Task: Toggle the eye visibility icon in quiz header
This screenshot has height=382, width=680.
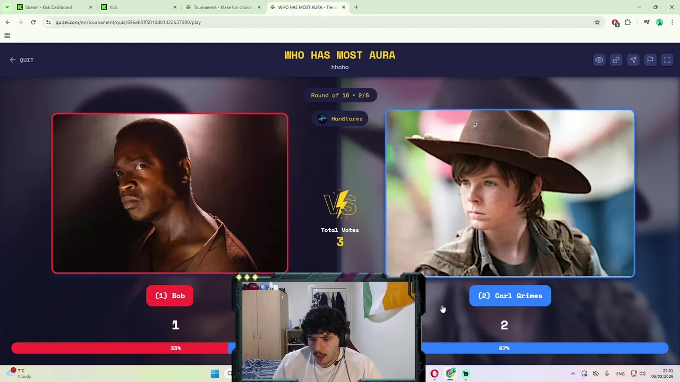Action: [x=599, y=60]
